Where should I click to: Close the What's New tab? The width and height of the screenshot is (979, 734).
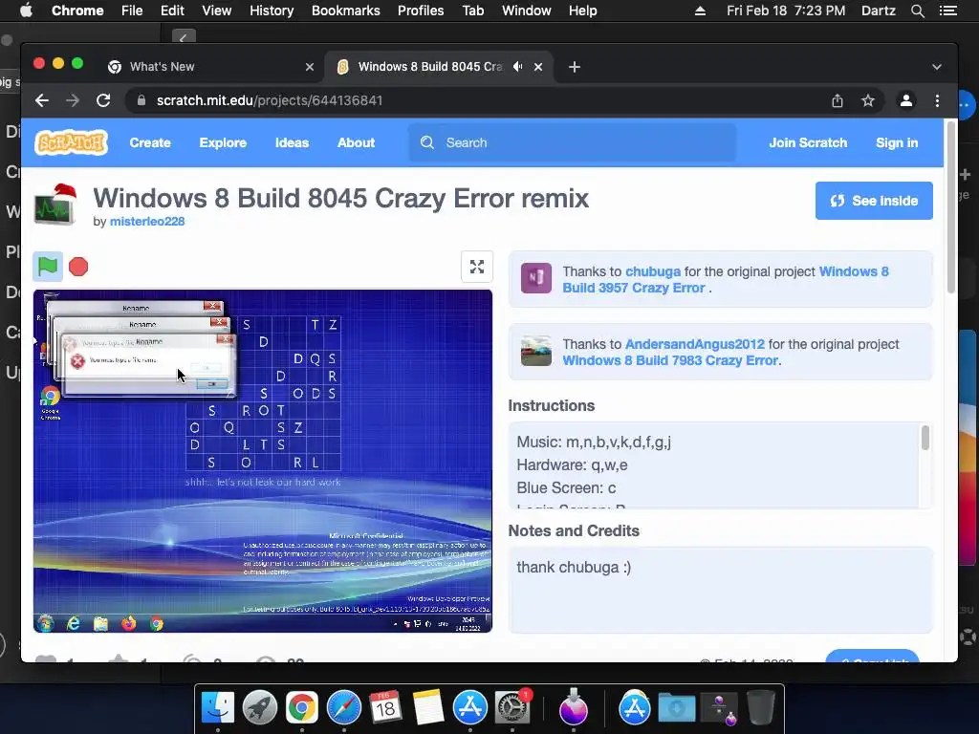310,67
